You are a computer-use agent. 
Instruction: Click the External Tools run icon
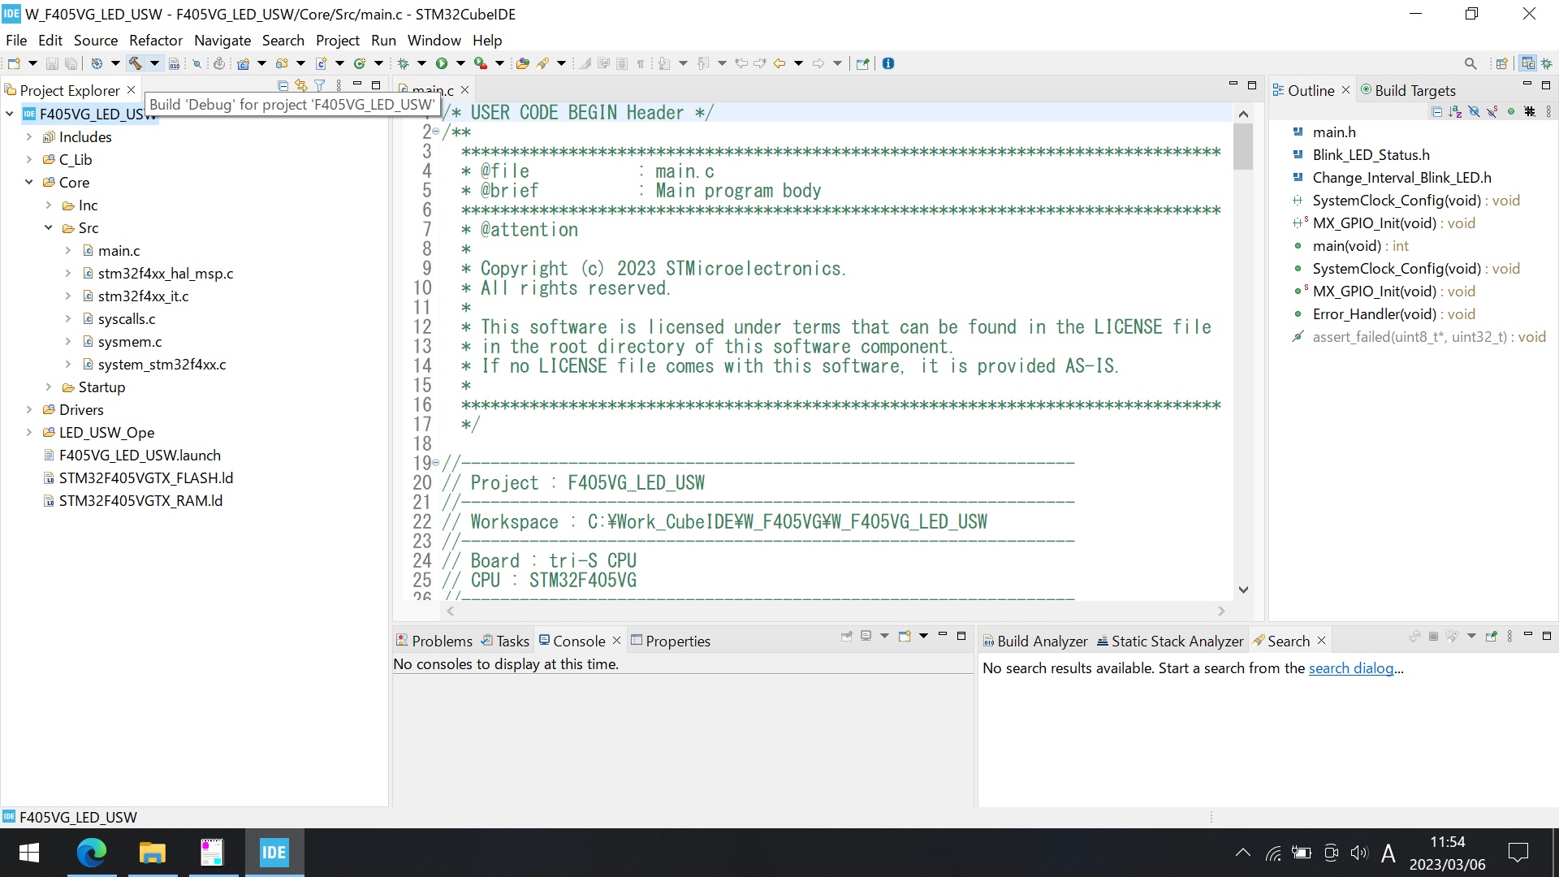point(481,63)
